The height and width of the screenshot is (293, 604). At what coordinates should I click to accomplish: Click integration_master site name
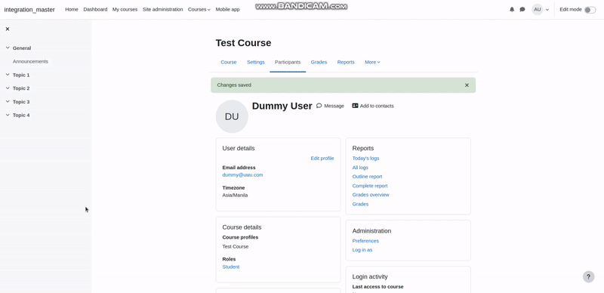click(29, 10)
